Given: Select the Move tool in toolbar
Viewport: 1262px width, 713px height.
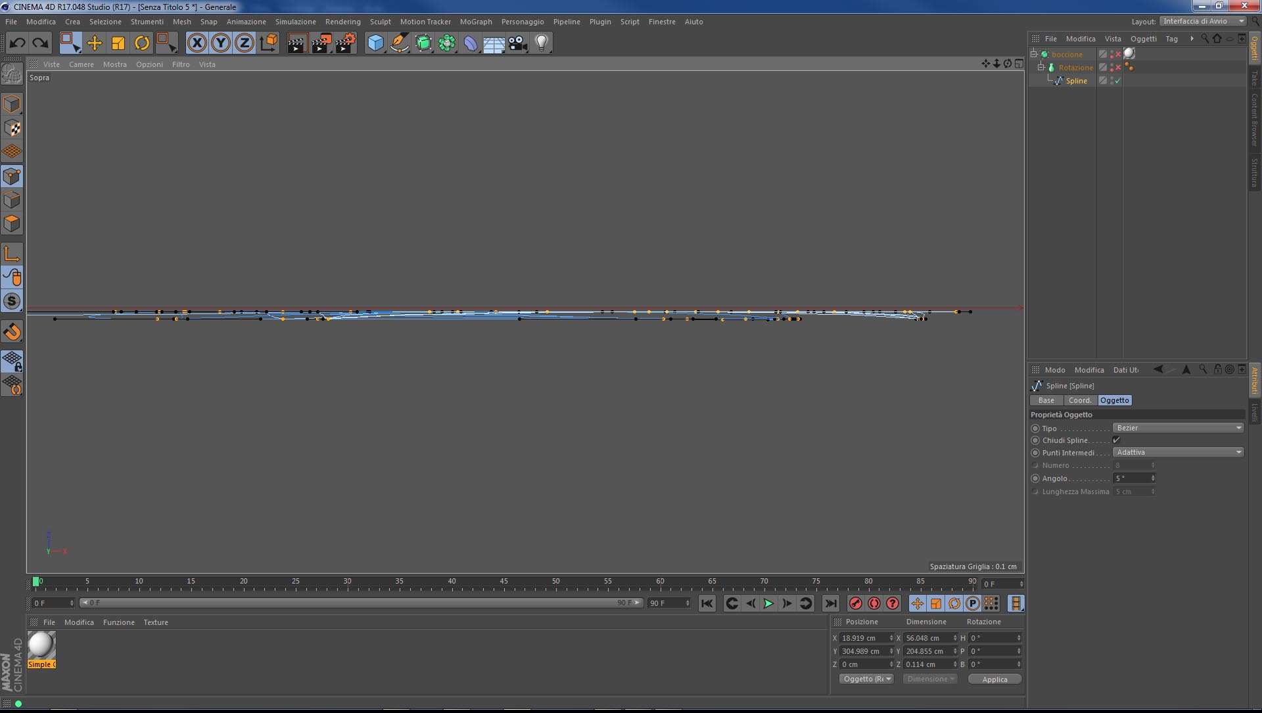Looking at the screenshot, I should click(x=95, y=43).
